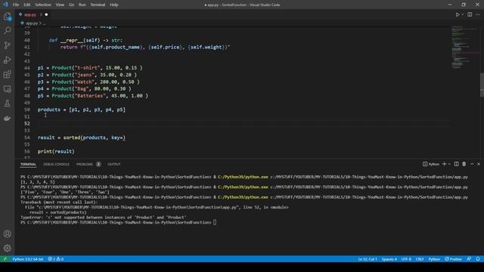This screenshot has width=484, height=272.
Task: Switch to the OUTPUT tab
Action: click(114, 165)
